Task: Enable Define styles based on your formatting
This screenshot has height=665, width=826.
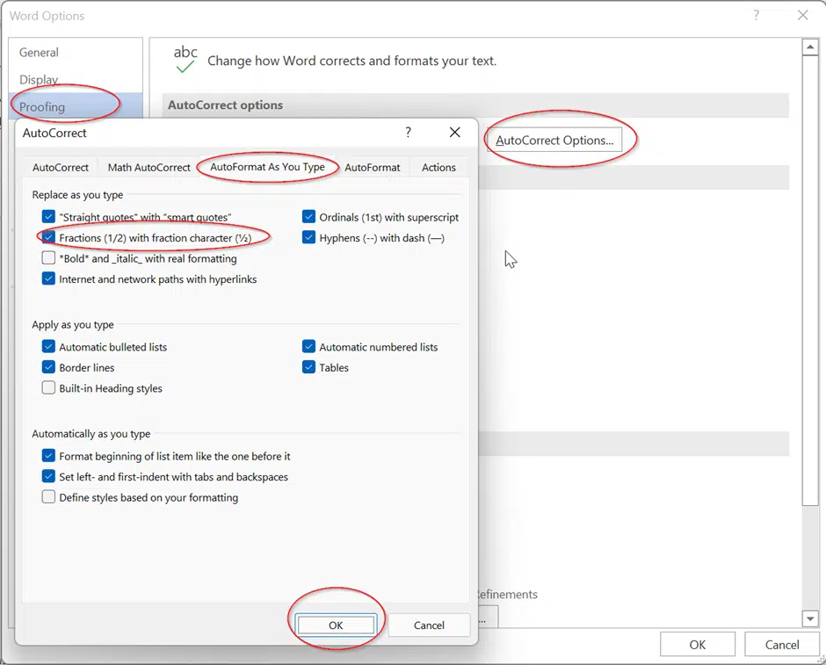Action: pos(48,497)
